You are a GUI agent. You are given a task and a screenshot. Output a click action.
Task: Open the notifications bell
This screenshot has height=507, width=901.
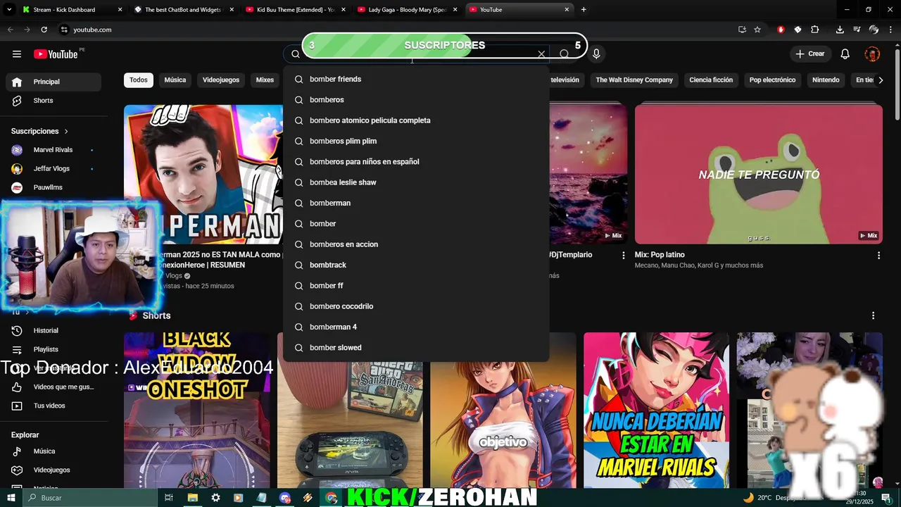[845, 54]
